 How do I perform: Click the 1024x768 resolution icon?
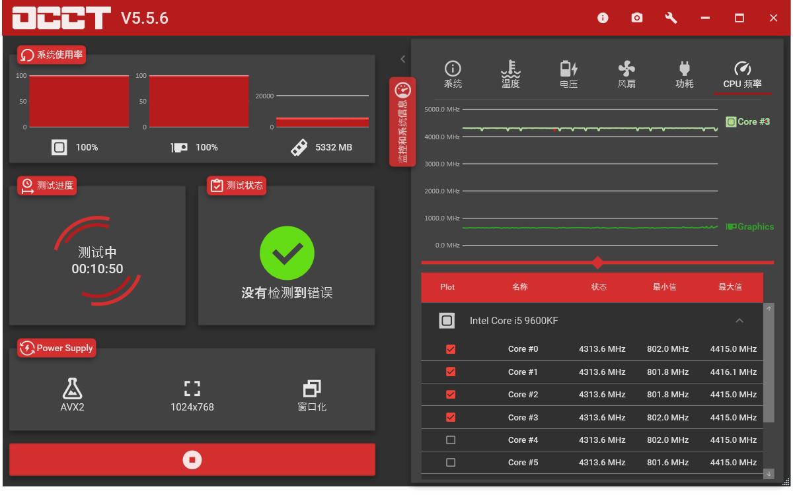pos(192,388)
